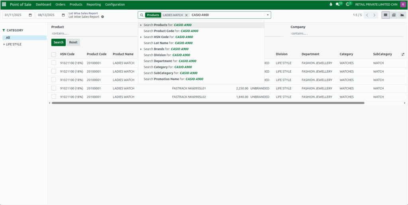The height and width of the screenshot is (205, 408).
Task: Search Division for CASIO A900
Action: 201,55
